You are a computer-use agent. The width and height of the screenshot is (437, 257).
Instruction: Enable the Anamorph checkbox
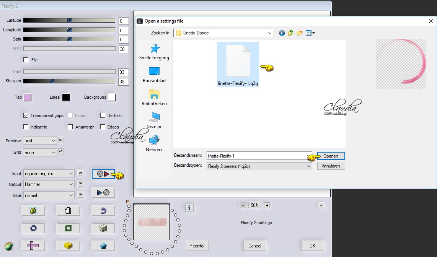70,127
